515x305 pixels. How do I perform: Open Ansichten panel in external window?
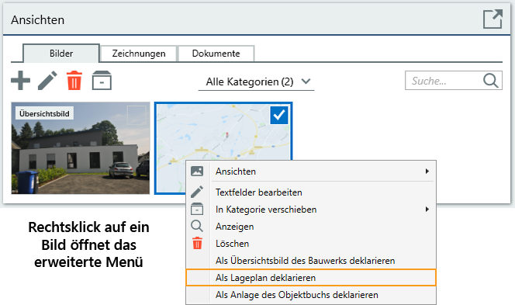(x=493, y=19)
